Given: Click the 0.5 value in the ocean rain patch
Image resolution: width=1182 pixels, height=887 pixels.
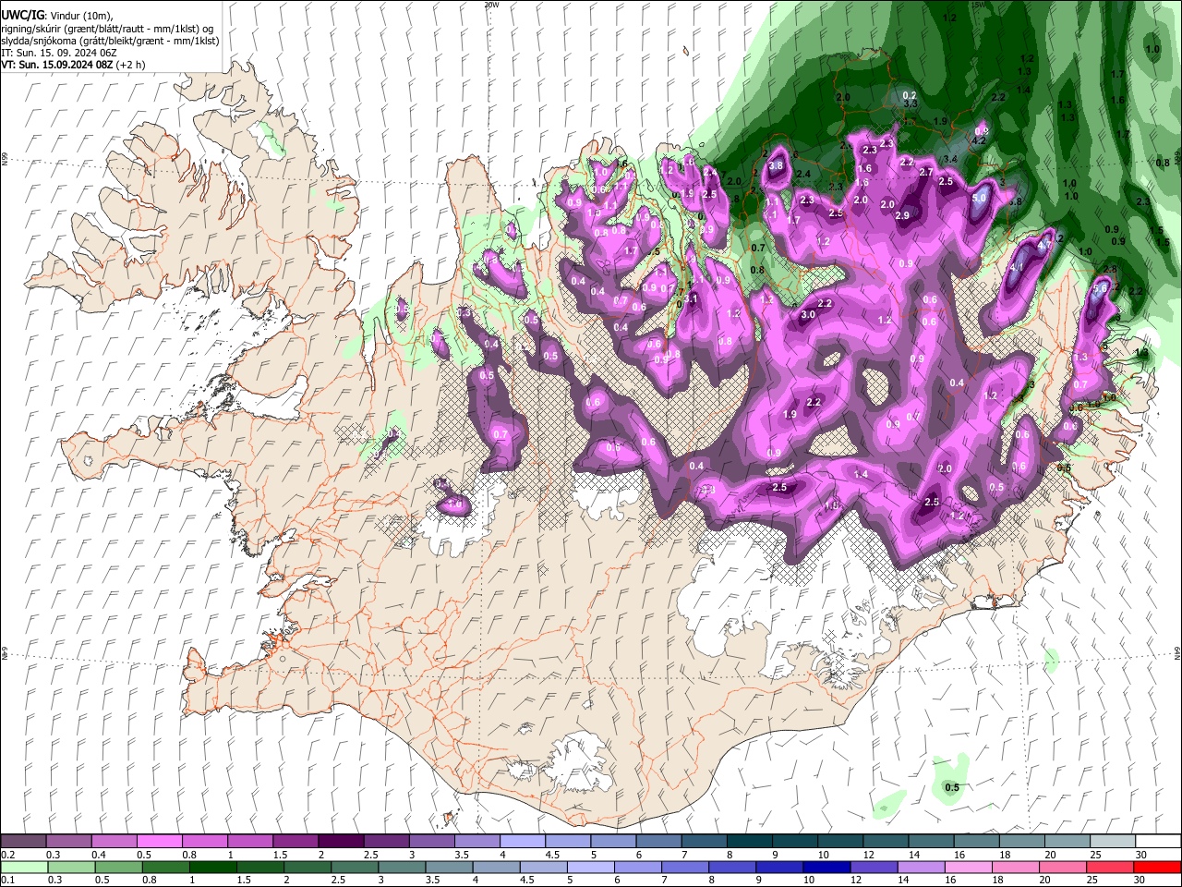Looking at the screenshot, I should click(x=952, y=787).
